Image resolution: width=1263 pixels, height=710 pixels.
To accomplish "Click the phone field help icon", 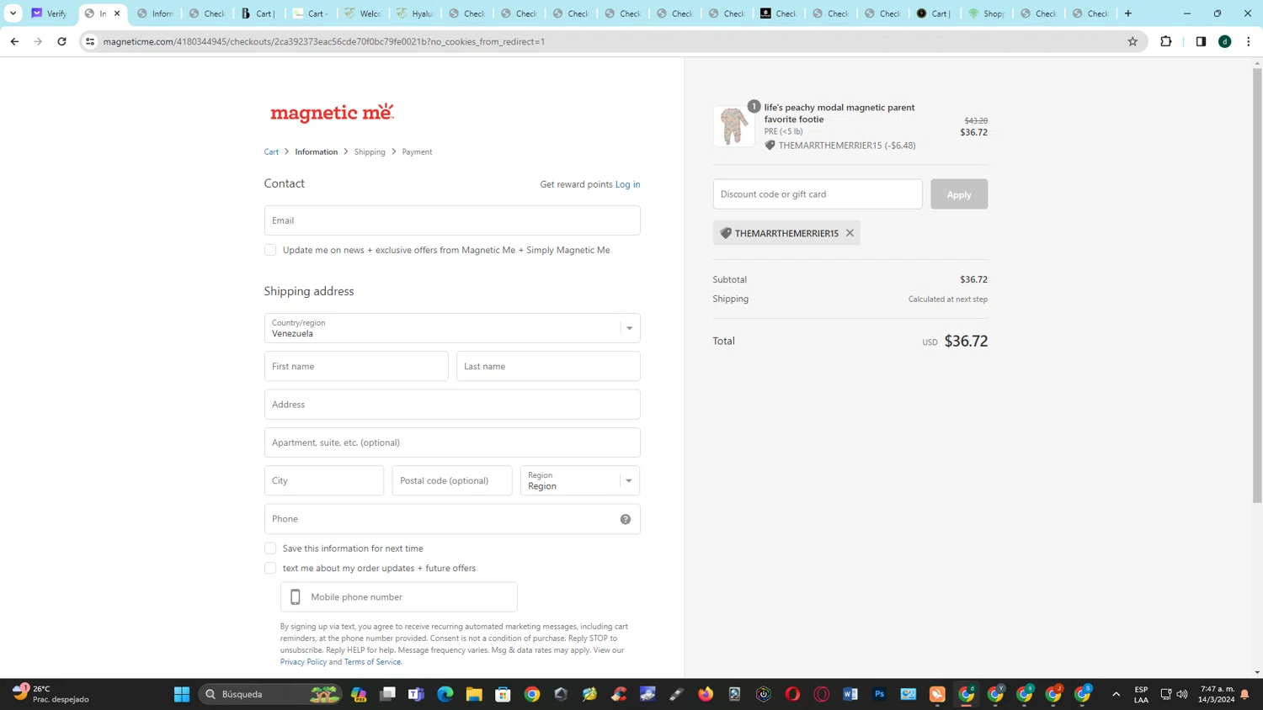I will tap(626, 519).
